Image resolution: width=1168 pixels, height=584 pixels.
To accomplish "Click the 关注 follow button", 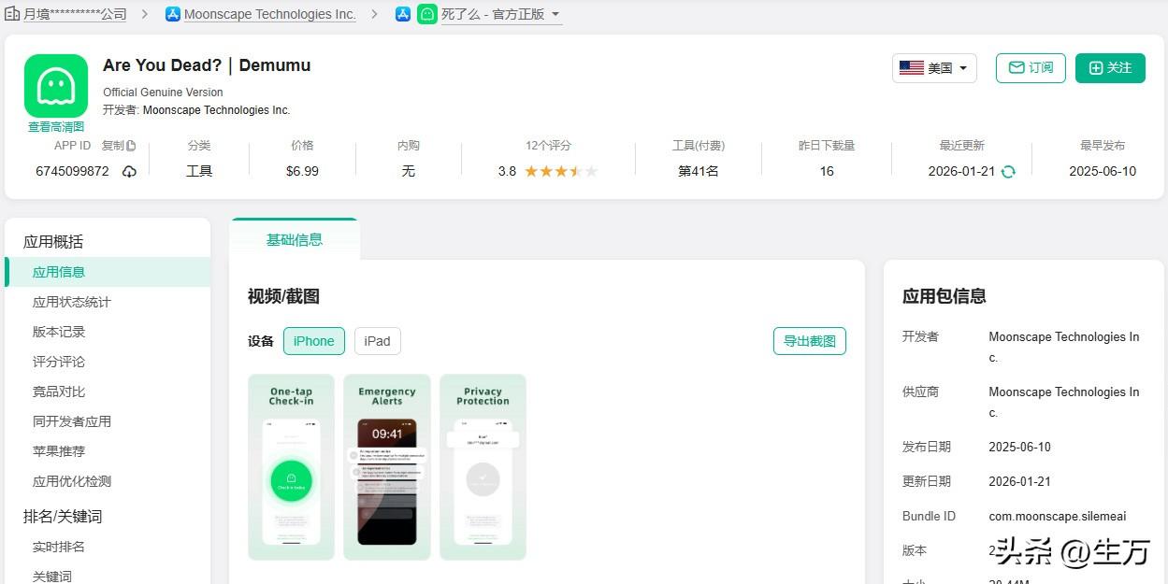I will pyautogui.click(x=1110, y=68).
